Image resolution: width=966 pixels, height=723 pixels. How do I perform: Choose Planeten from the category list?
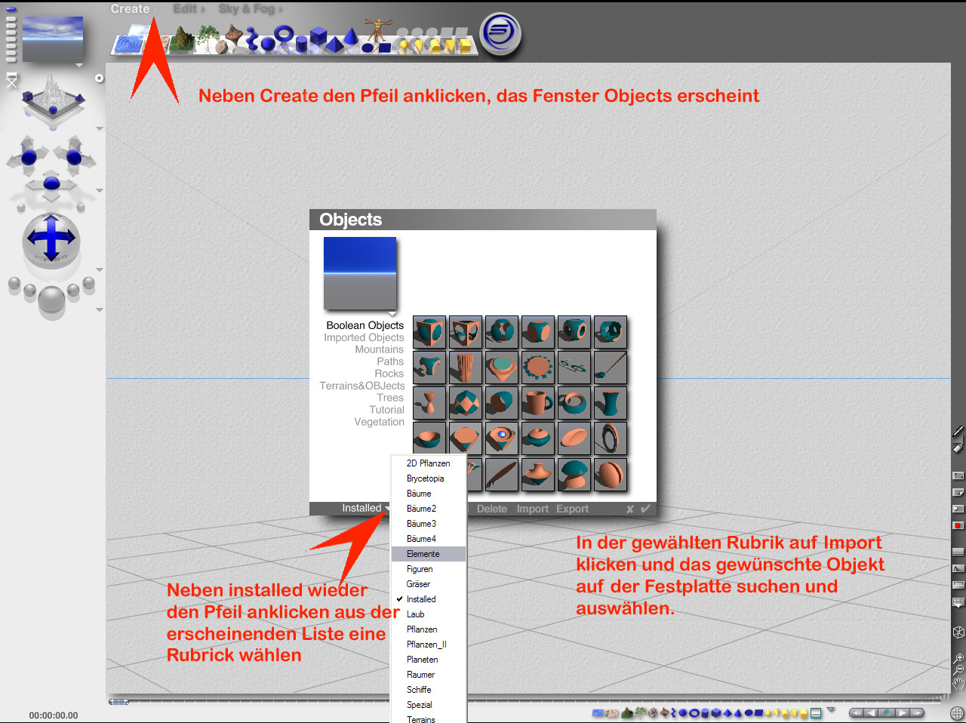click(x=428, y=660)
